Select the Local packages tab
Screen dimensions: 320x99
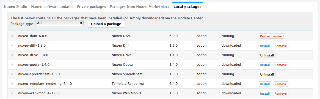pyautogui.click(x=187, y=7)
